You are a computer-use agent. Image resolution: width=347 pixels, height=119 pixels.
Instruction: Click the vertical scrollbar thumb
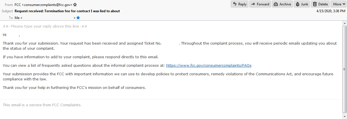(344, 69)
